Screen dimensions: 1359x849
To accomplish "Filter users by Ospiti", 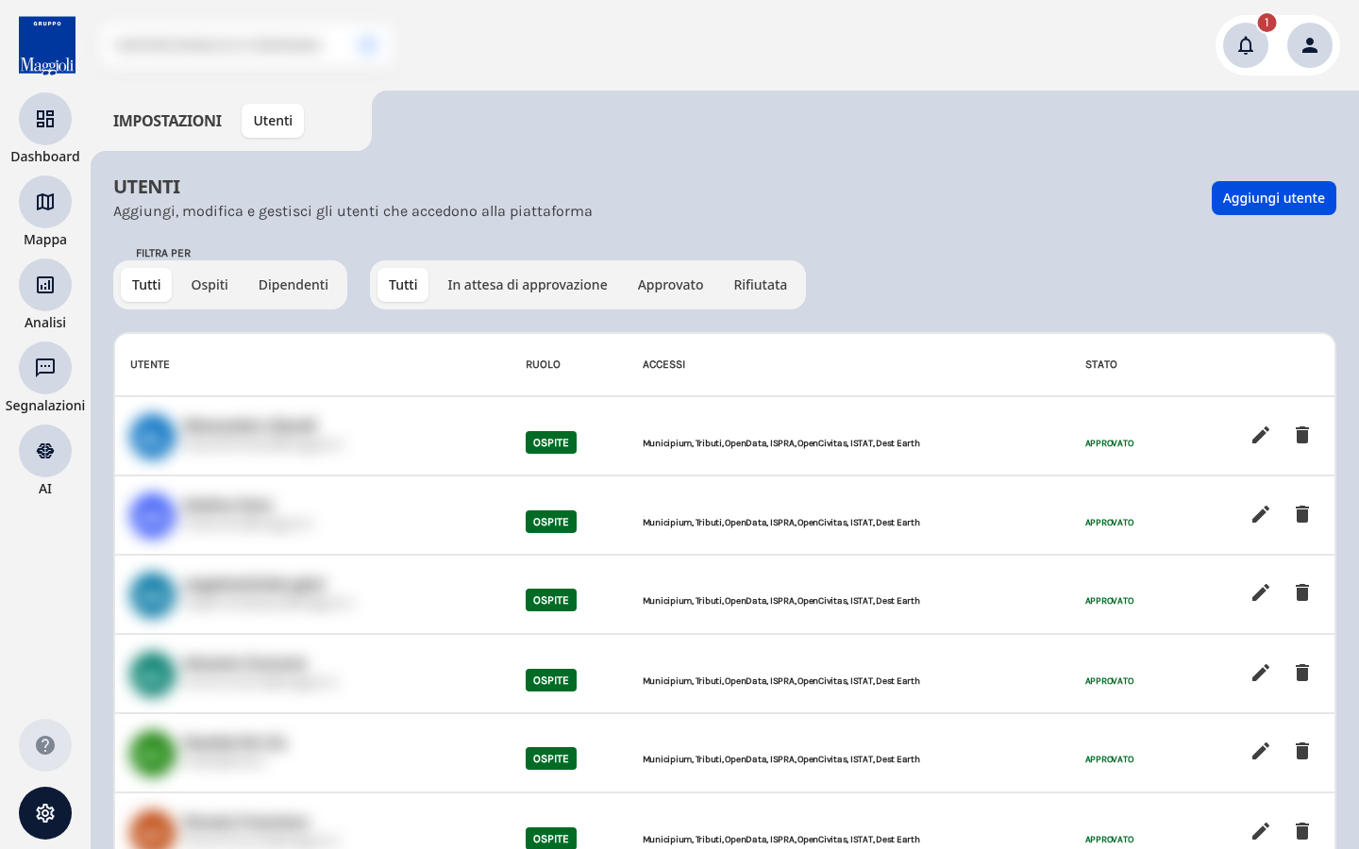I will [x=210, y=285].
